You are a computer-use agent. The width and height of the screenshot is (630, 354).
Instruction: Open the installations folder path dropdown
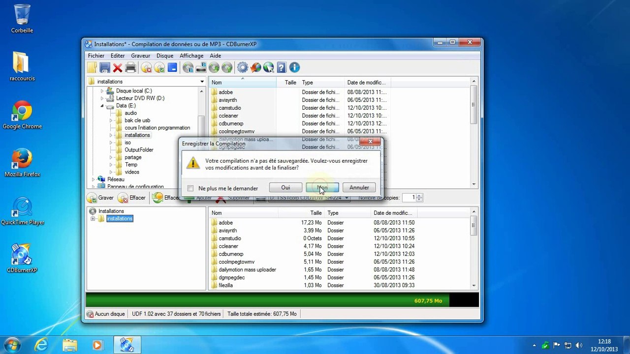(x=202, y=82)
